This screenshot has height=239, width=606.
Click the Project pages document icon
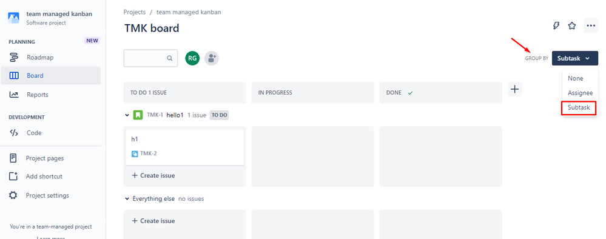click(x=13, y=158)
